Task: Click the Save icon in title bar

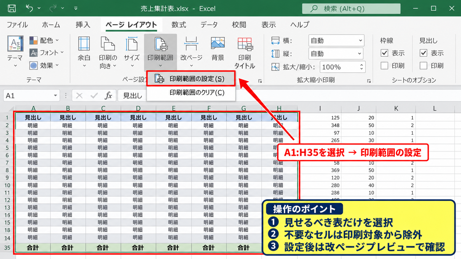Action: 12,8
